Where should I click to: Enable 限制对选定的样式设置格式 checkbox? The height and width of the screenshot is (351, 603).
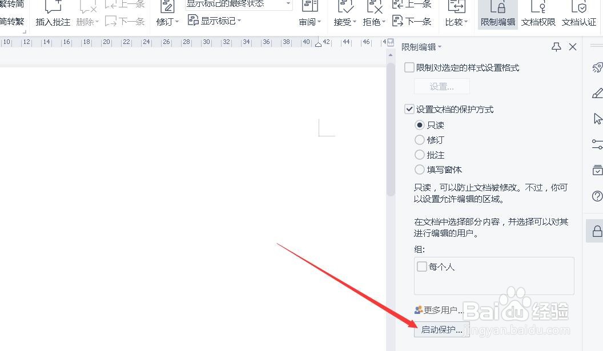point(409,68)
